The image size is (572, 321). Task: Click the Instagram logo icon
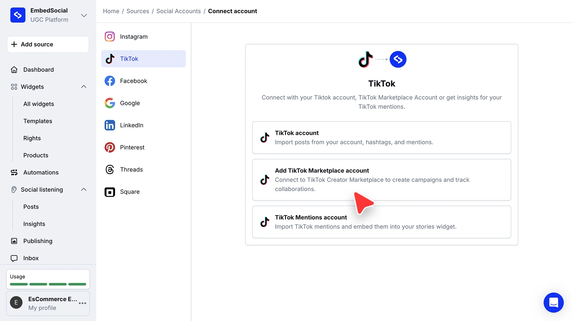click(x=110, y=36)
